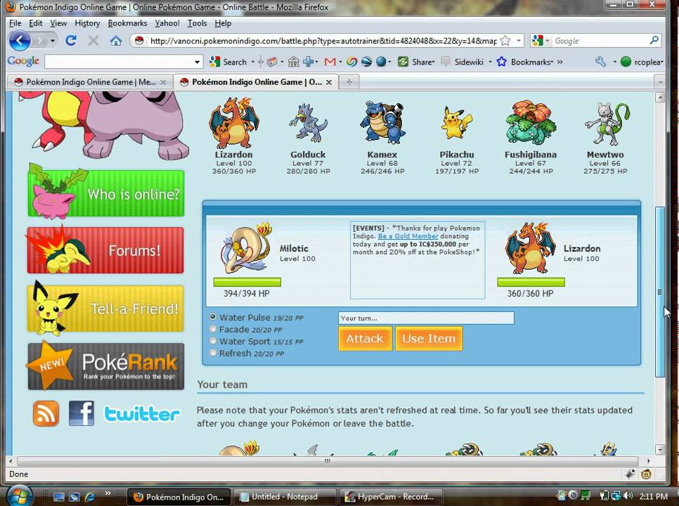Click the Stop loading X icon
This screenshot has width=679, height=506.
pos(93,41)
